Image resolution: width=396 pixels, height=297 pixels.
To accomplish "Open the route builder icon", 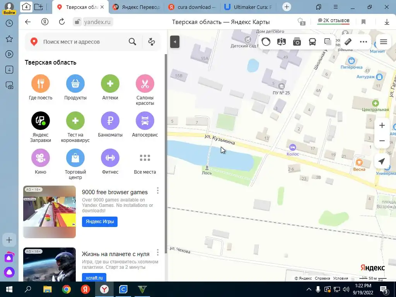I will click(x=152, y=42).
